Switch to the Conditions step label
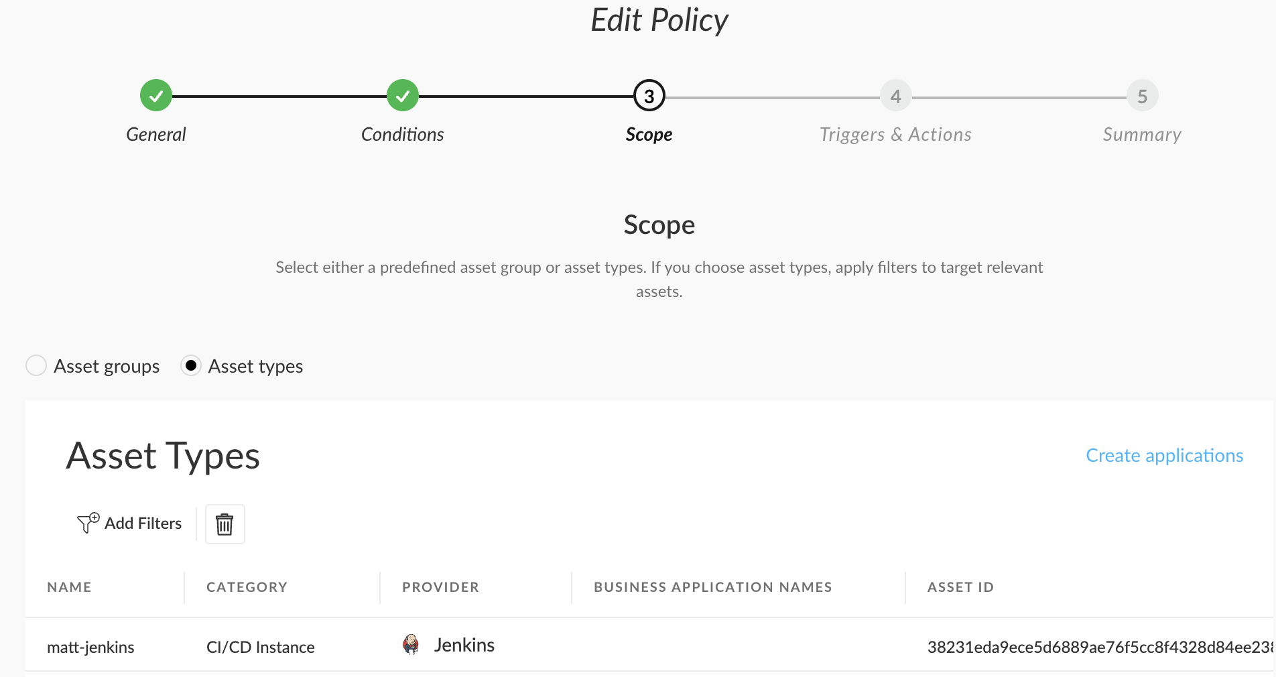The height and width of the screenshot is (677, 1276). pyautogui.click(x=402, y=135)
